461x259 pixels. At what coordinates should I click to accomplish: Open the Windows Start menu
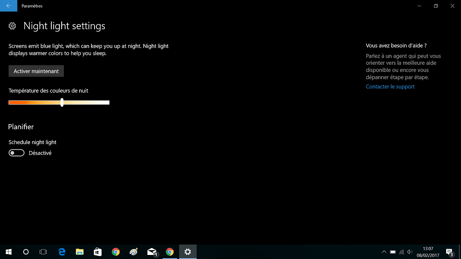9,252
